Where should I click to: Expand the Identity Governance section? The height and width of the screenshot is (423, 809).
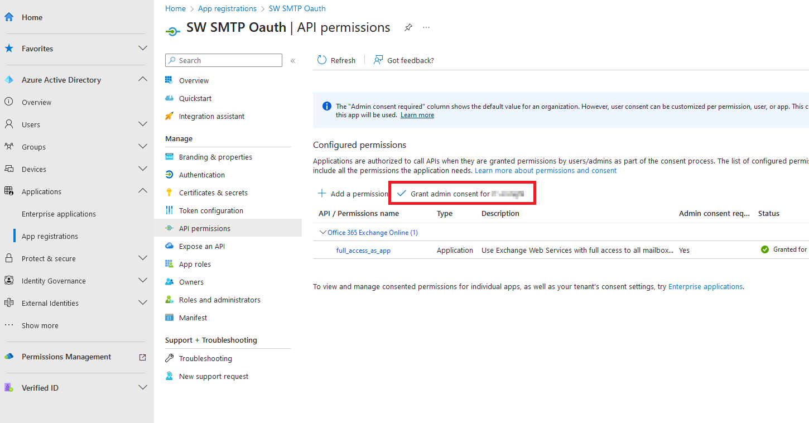coord(143,280)
